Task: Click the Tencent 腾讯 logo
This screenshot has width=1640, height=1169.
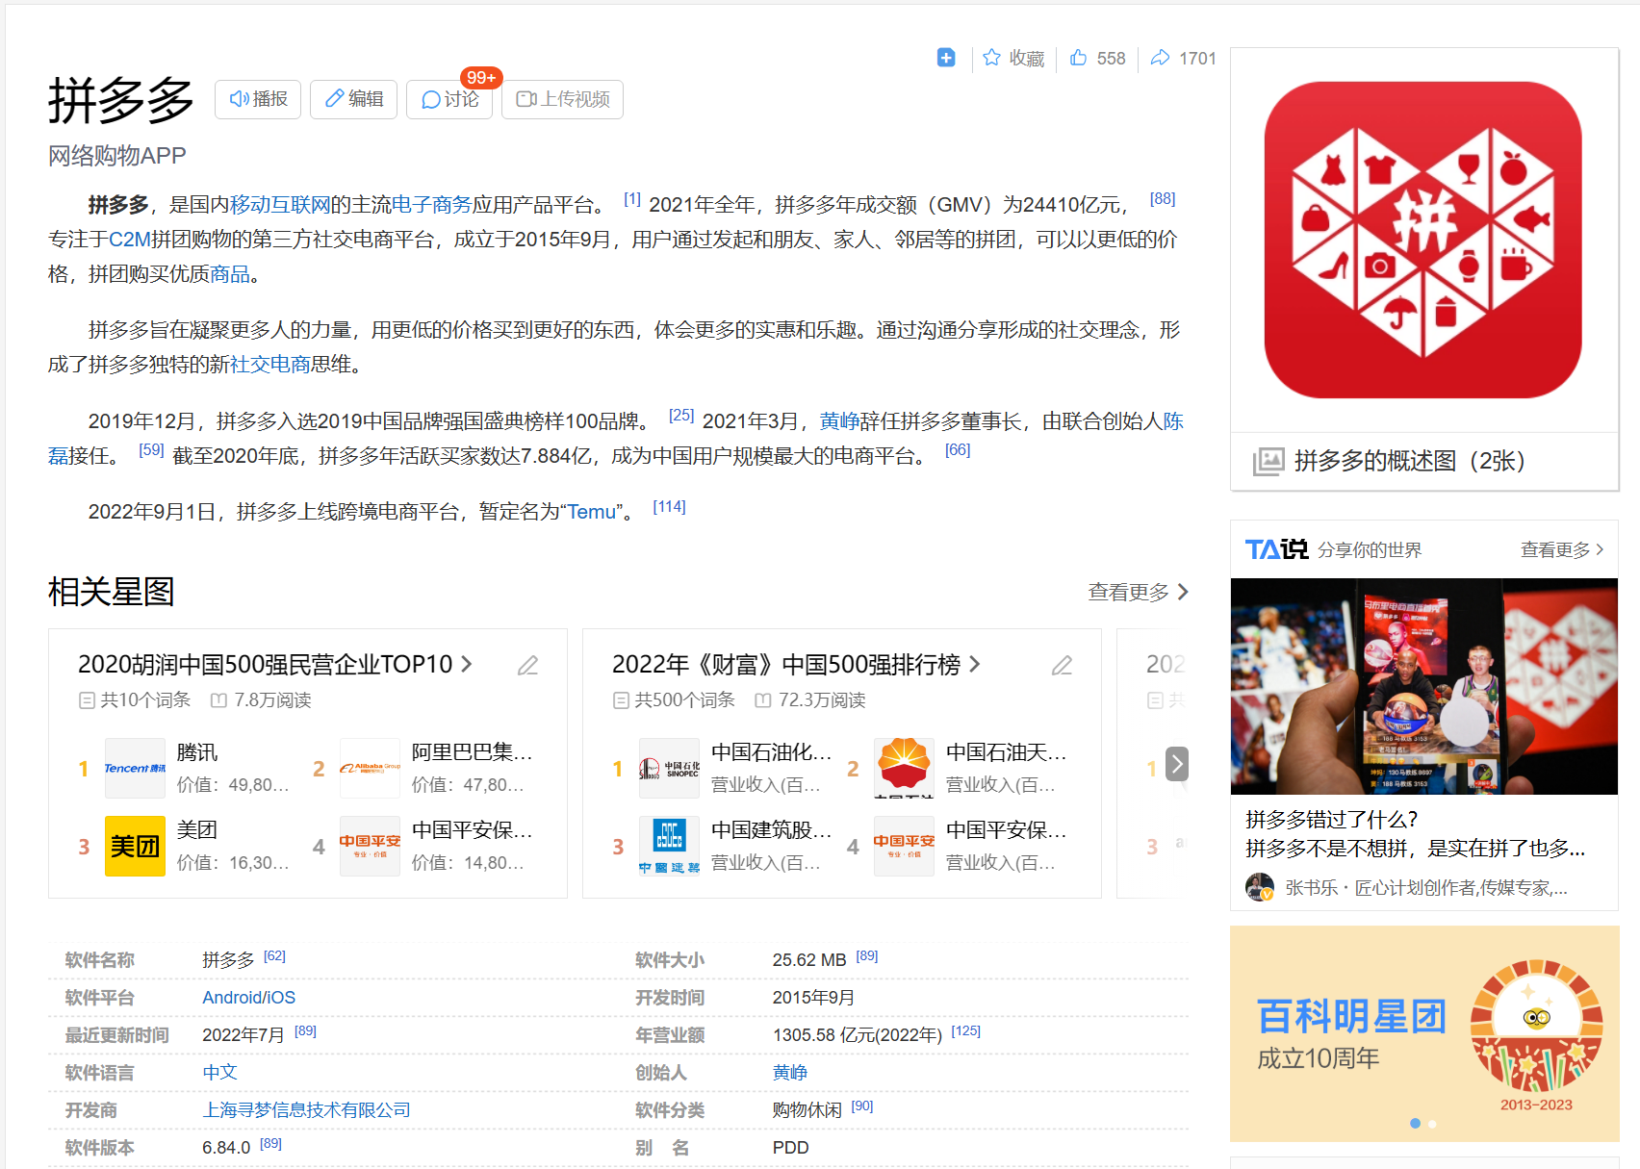Action: click(x=135, y=768)
